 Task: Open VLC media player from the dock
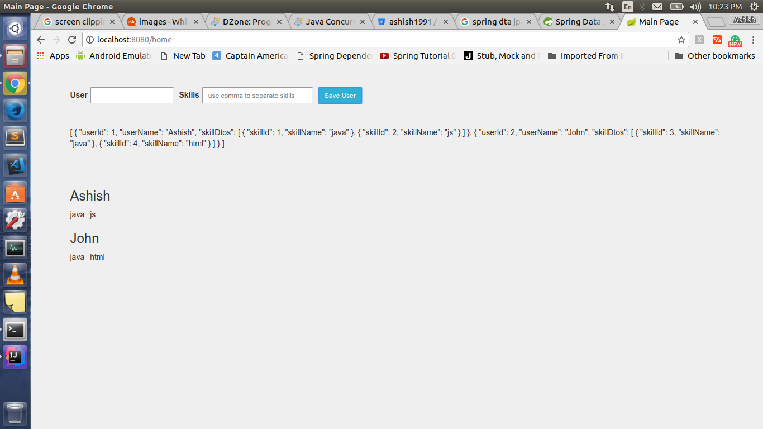[15, 274]
